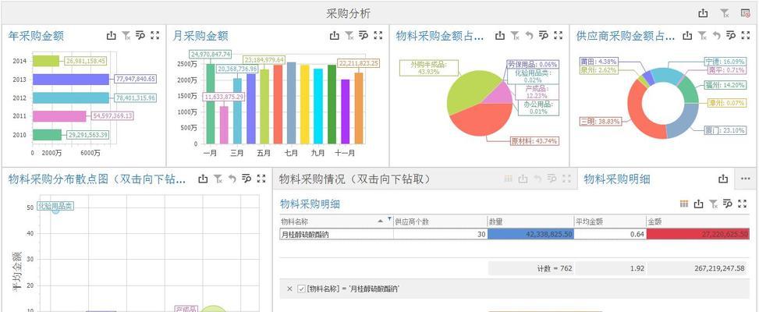Clear master filter on 年采购金额 panel
Screen dimensions: 759x312
(x=126, y=35)
